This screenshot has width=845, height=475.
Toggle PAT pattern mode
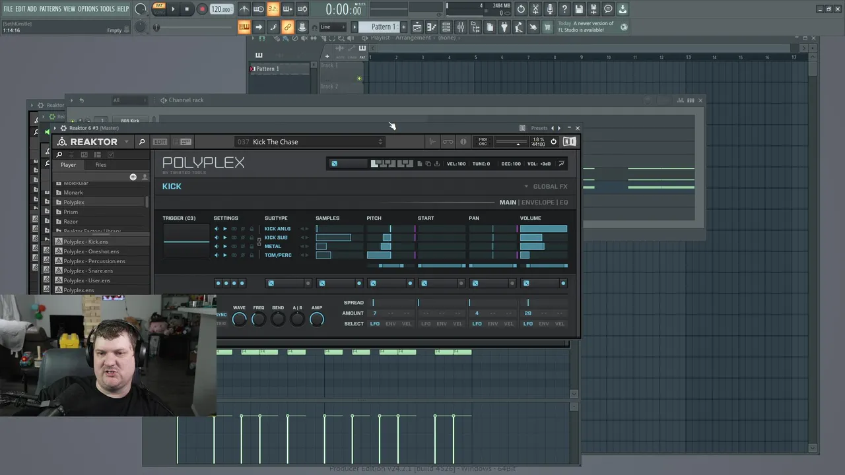click(x=158, y=6)
